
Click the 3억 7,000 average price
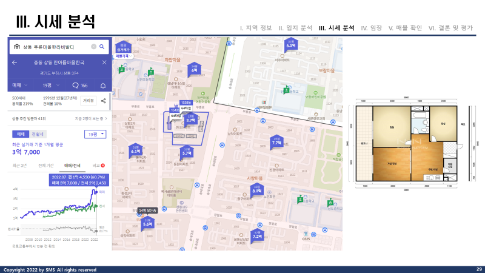pos(26,152)
